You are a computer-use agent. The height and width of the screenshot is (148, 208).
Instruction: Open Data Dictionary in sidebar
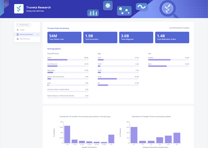click(27, 39)
